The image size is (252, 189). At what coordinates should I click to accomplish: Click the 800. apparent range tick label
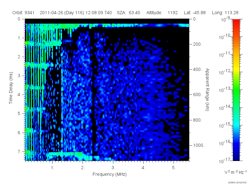click(198, 120)
